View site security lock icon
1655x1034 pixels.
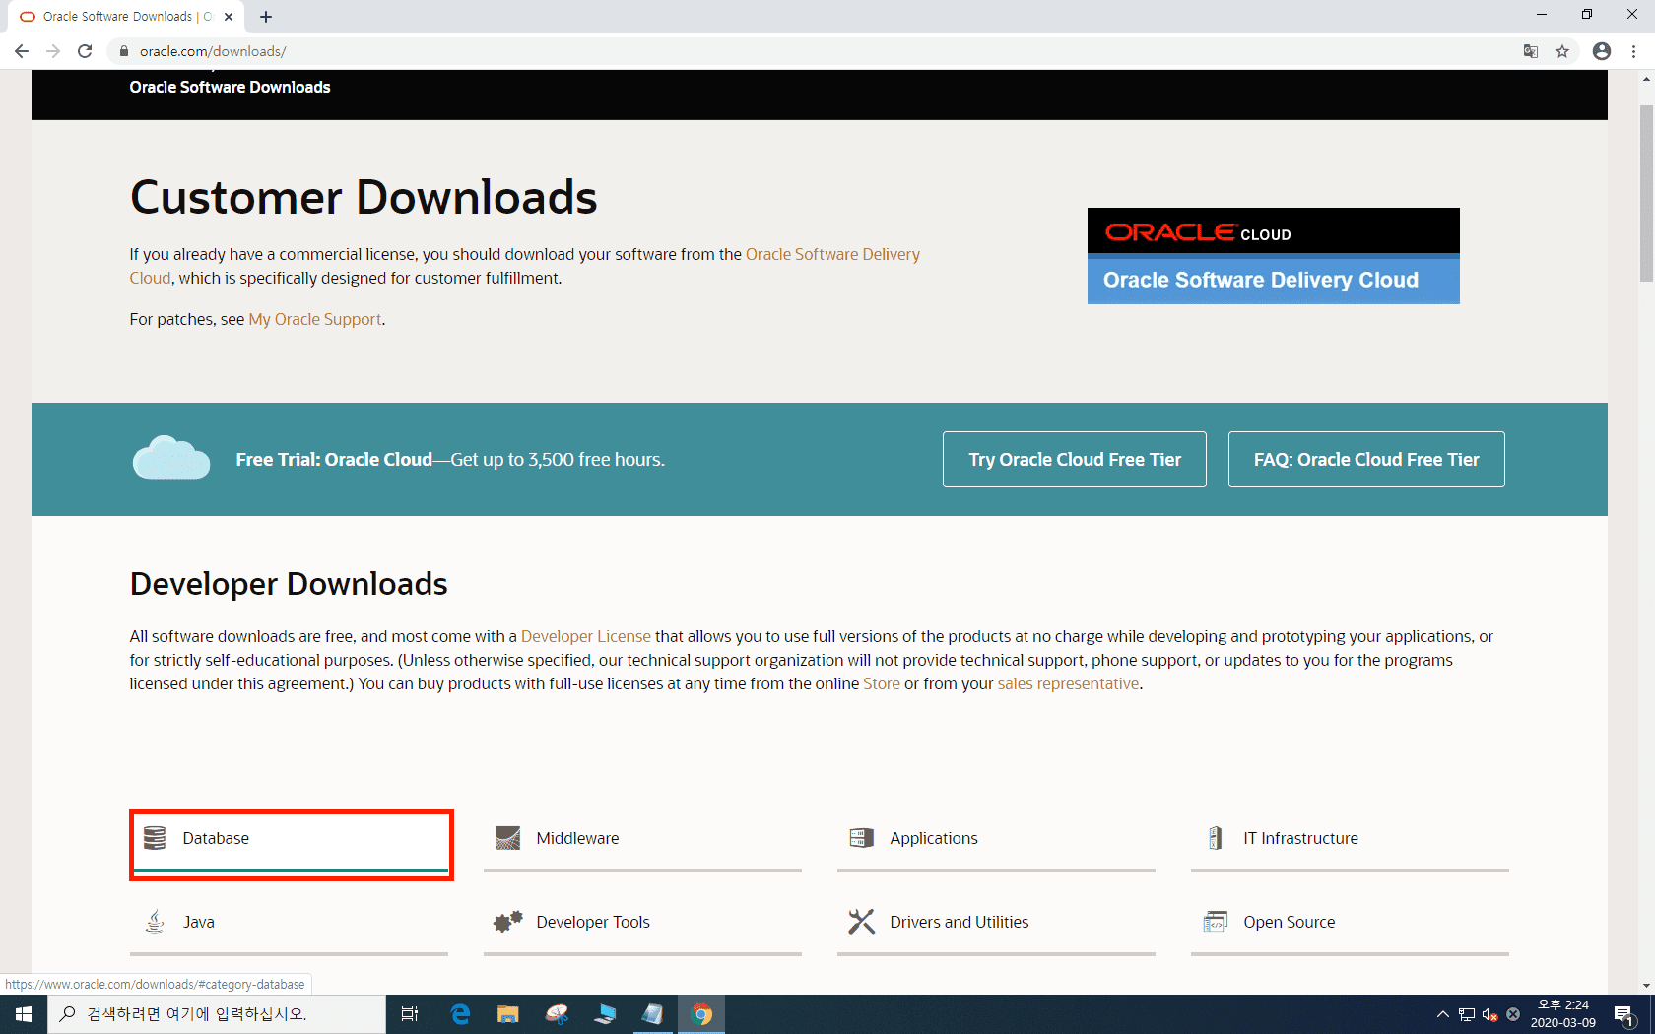[x=124, y=51]
